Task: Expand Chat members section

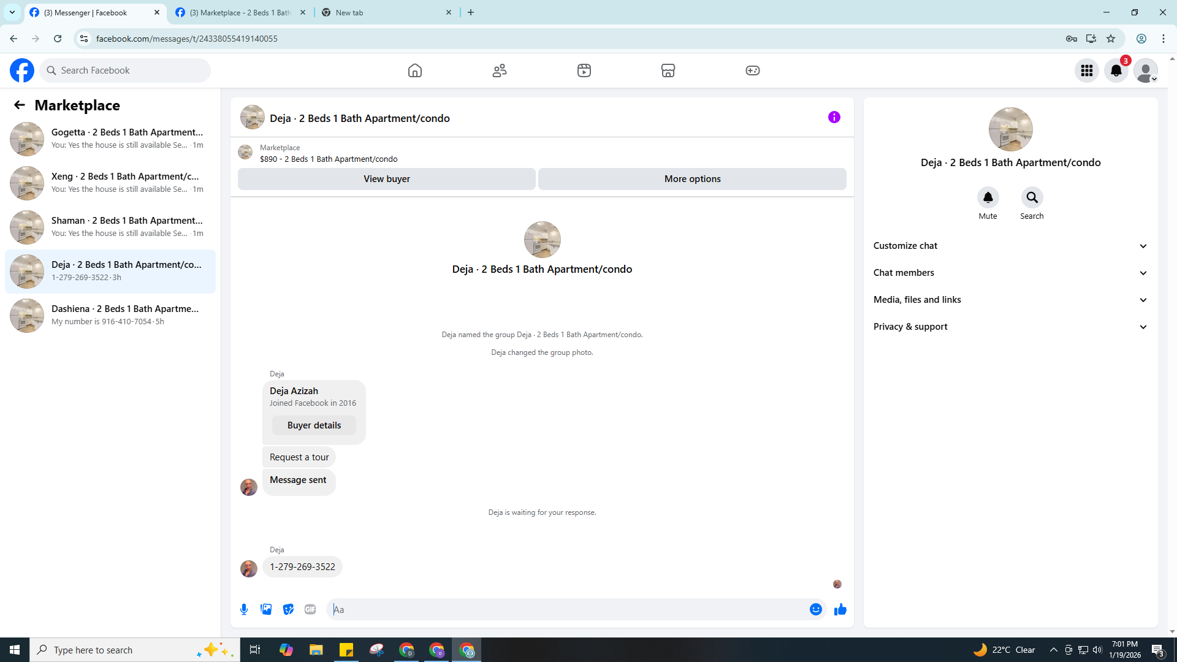Action: coord(1010,273)
